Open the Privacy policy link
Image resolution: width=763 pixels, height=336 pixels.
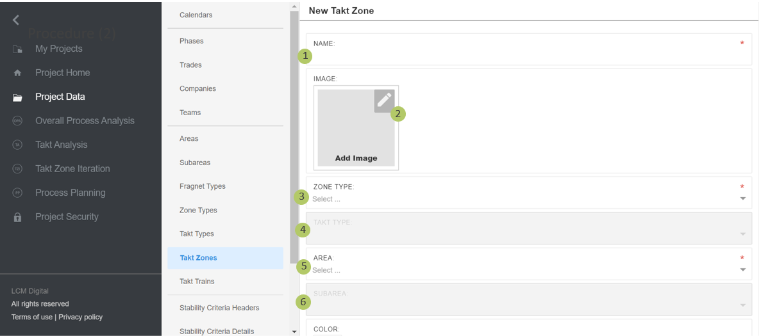coord(80,317)
